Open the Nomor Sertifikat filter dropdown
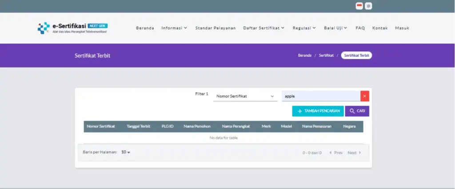455x189 pixels. coord(245,96)
